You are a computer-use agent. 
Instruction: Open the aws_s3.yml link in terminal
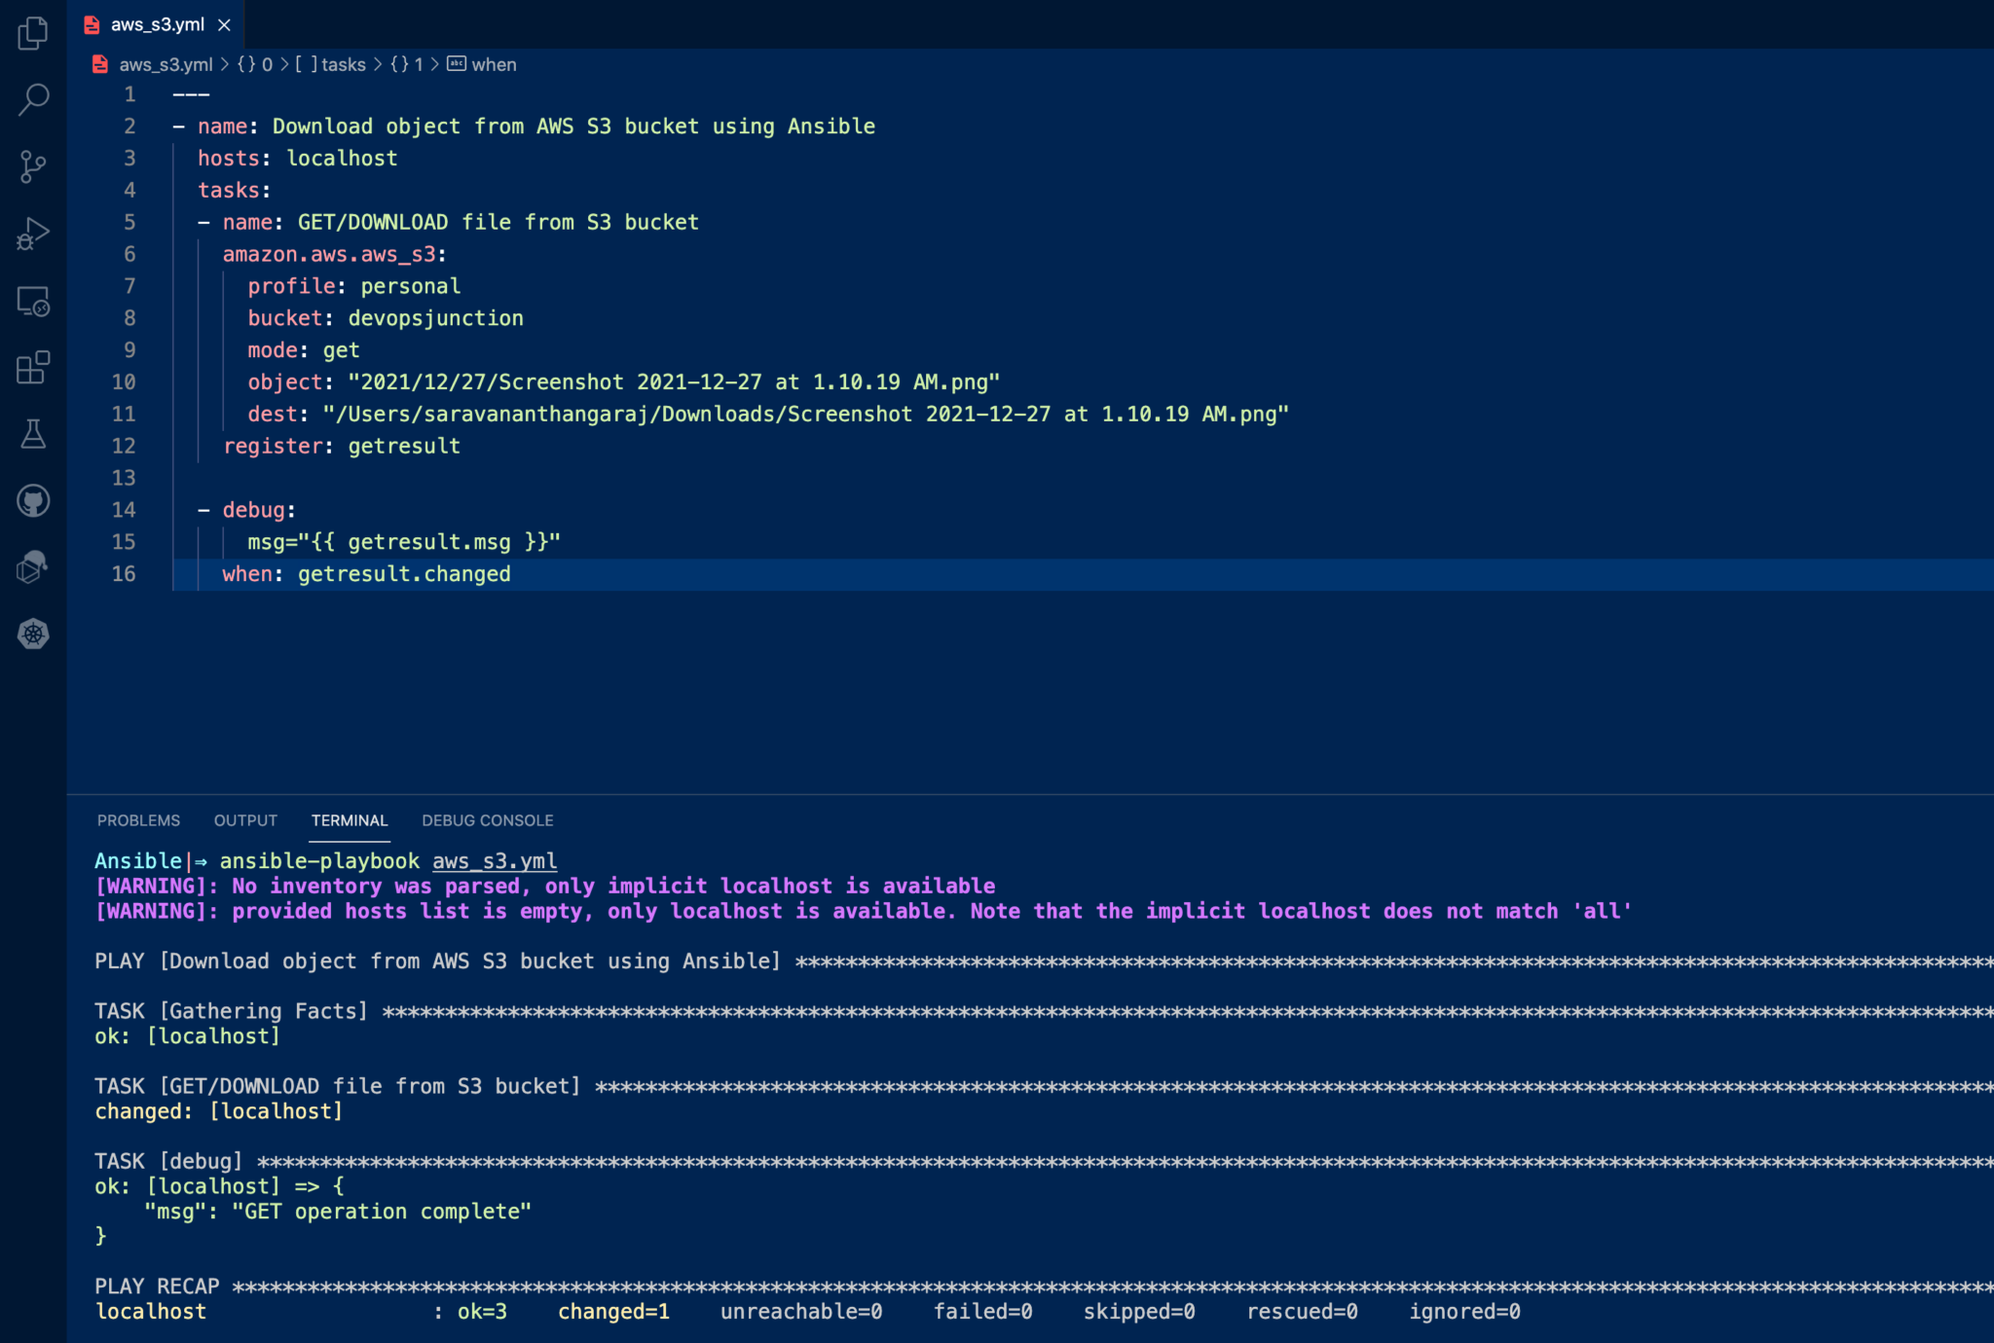click(494, 860)
